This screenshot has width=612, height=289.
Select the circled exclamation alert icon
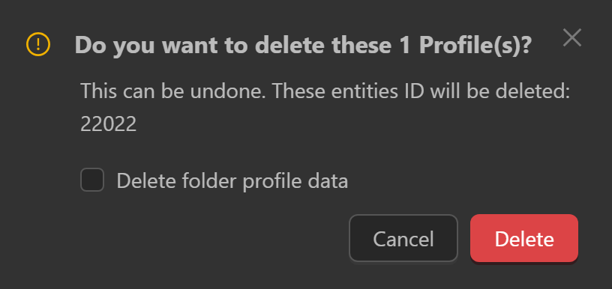[38, 44]
